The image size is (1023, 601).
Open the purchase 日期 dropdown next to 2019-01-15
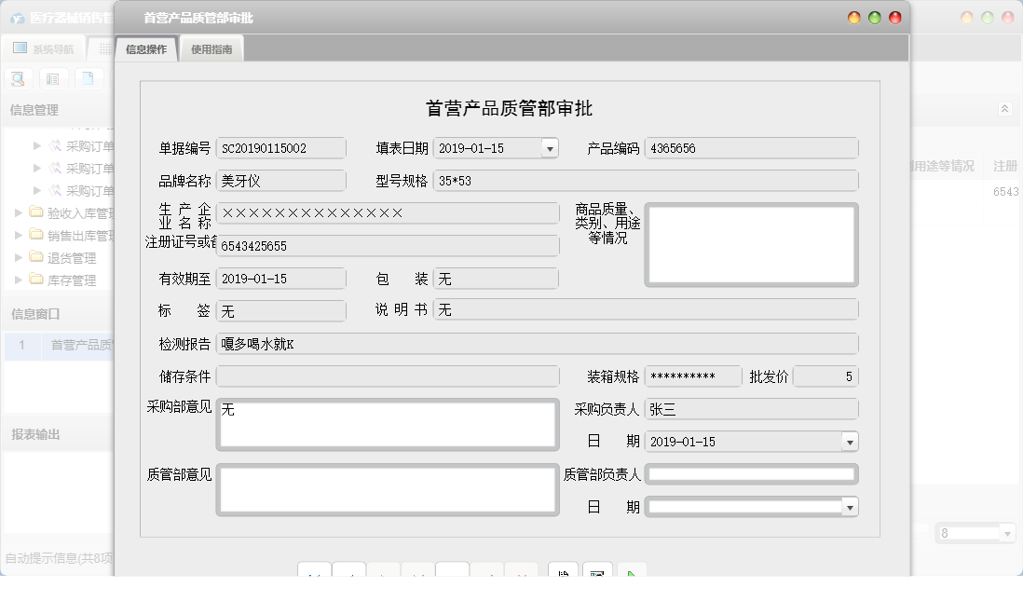tap(847, 441)
